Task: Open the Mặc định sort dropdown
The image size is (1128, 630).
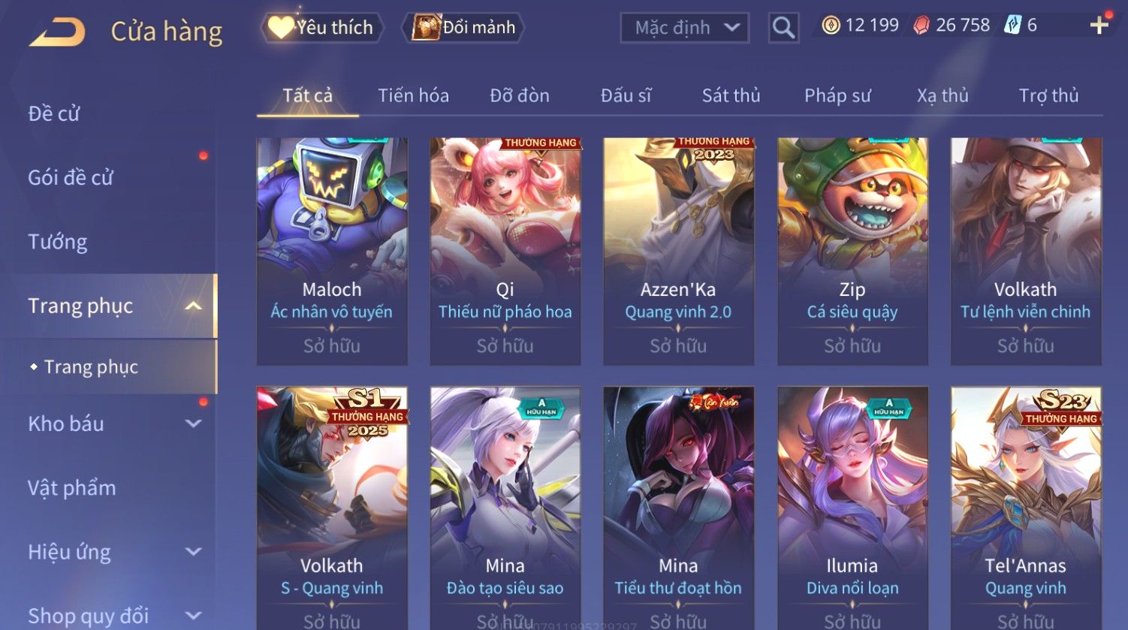Action: 684,28
